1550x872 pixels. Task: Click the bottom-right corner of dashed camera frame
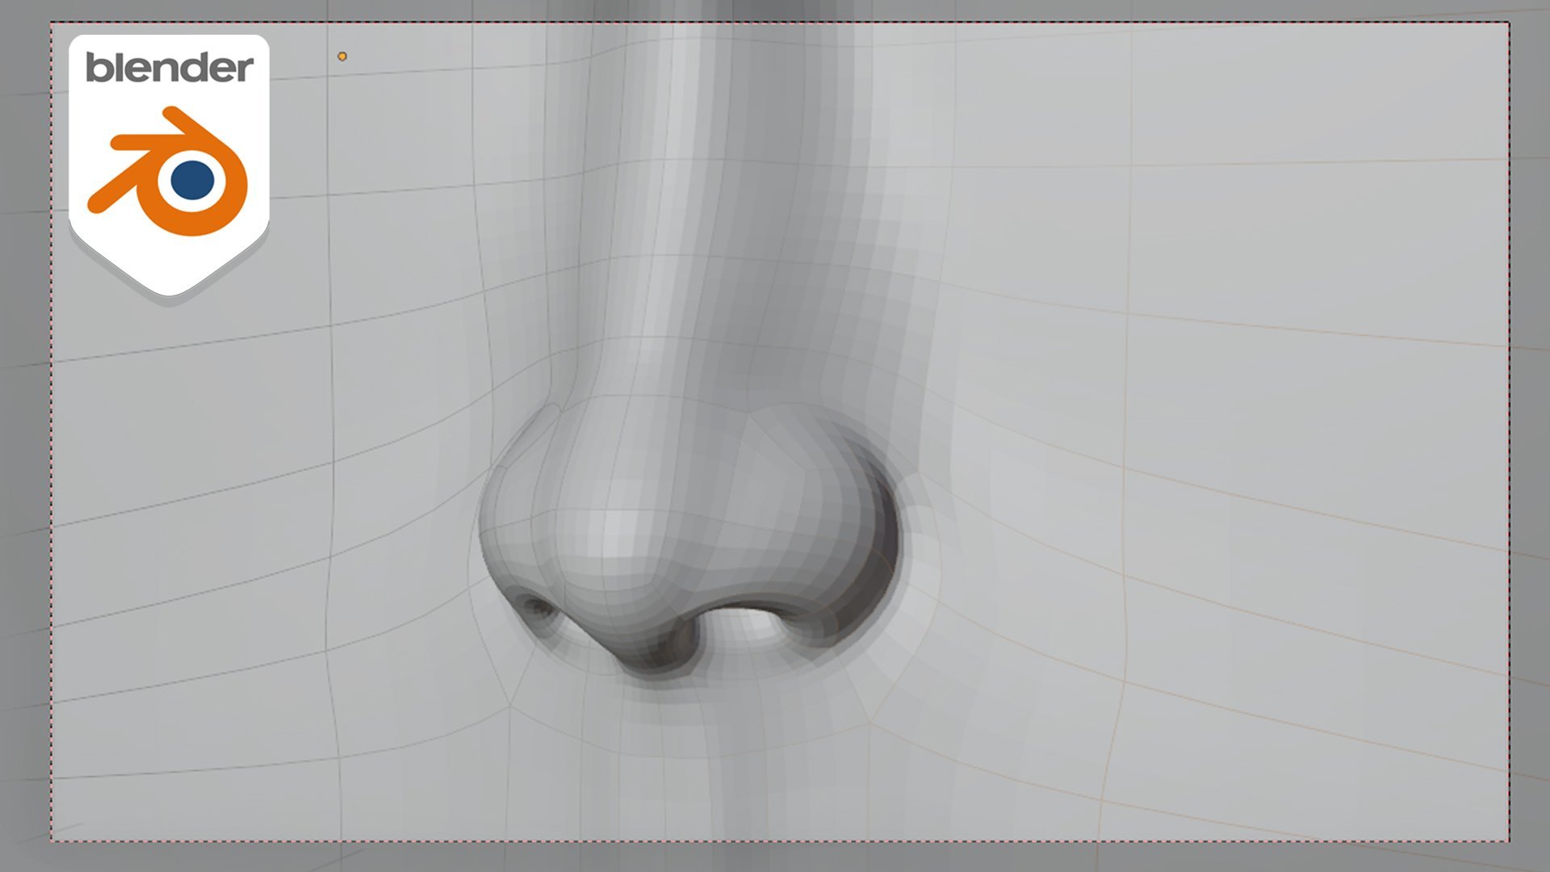point(1509,841)
